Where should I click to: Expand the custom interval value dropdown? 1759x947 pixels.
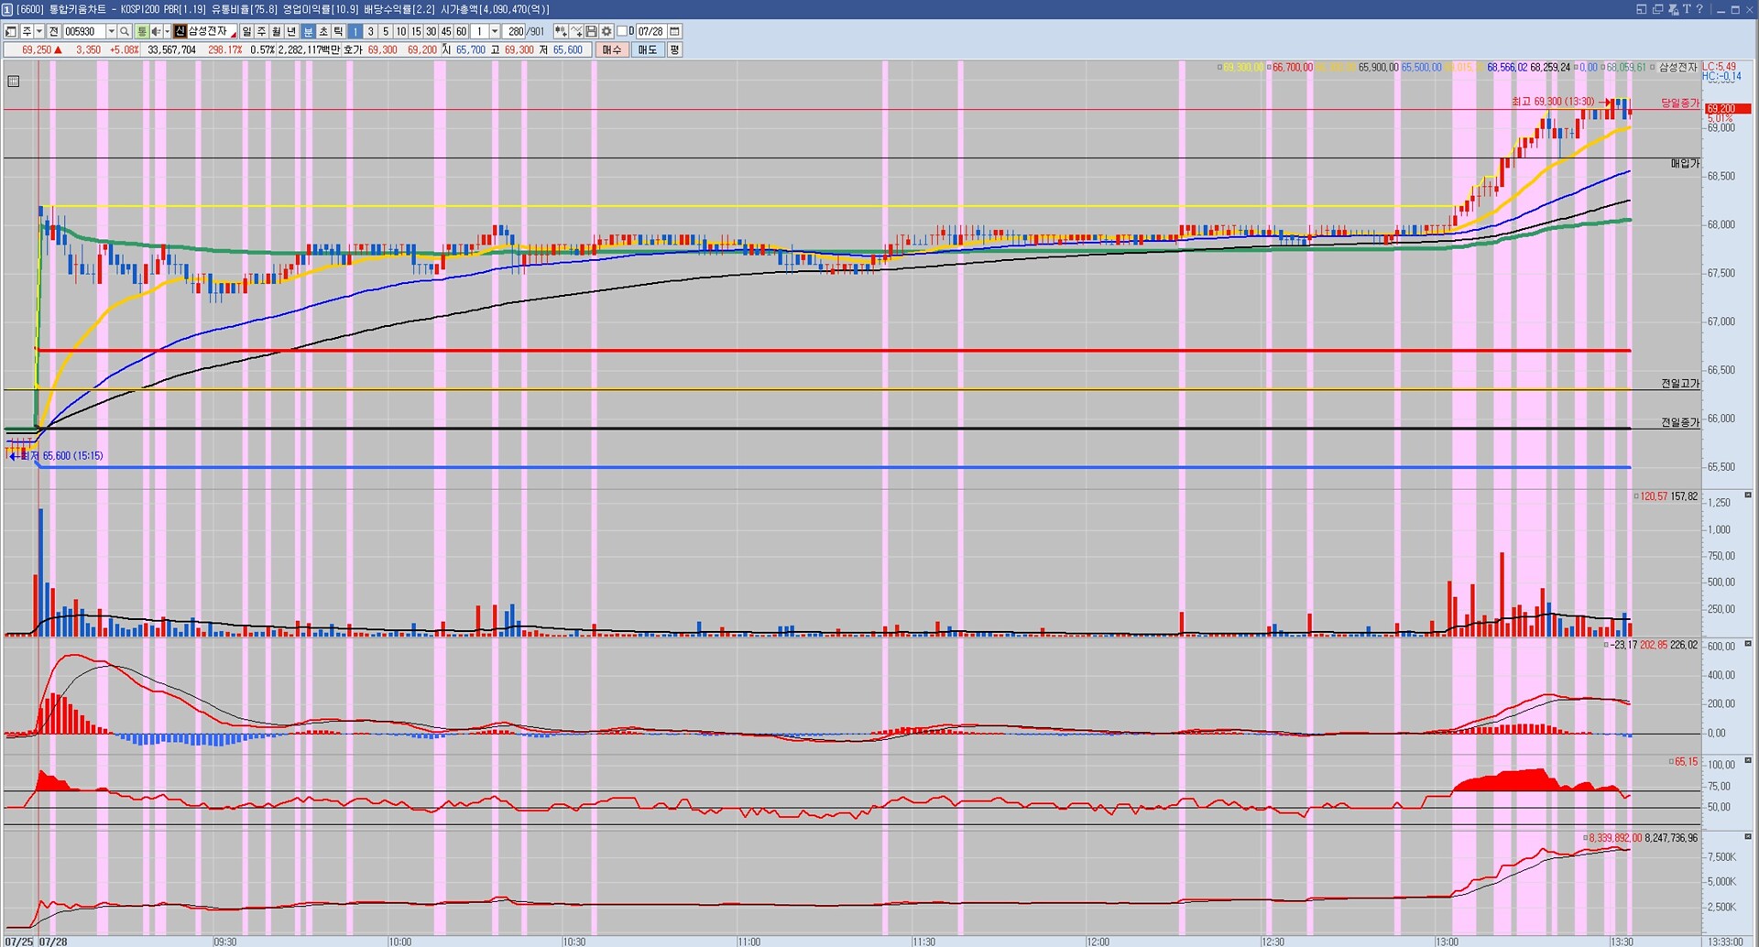point(495,31)
